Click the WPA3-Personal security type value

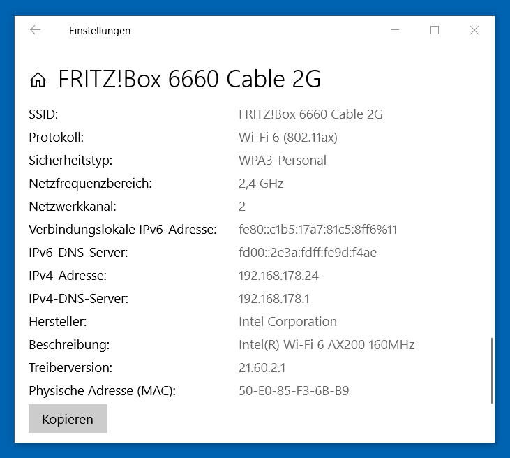pyautogui.click(x=283, y=161)
